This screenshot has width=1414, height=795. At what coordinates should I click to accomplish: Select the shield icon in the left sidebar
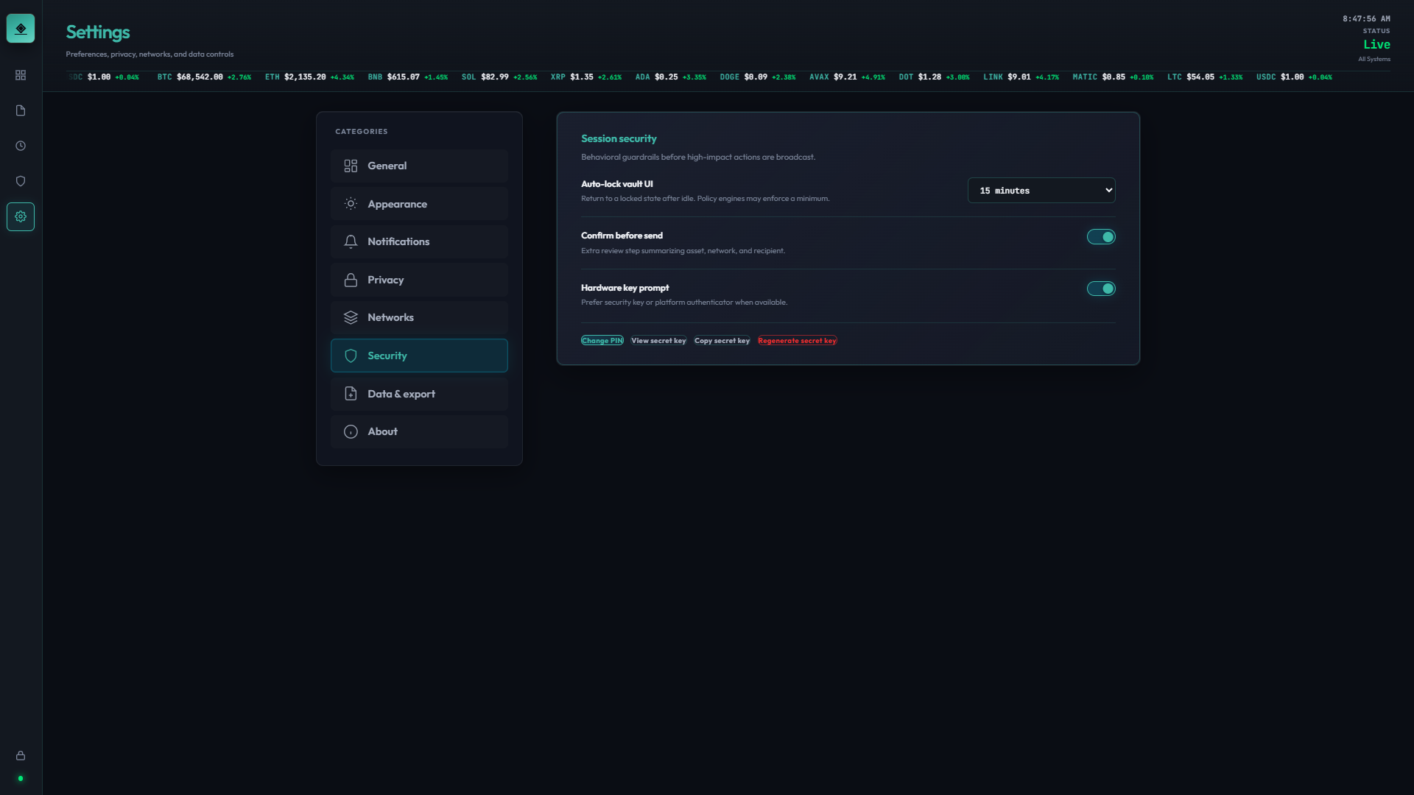pyautogui.click(x=21, y=180)
